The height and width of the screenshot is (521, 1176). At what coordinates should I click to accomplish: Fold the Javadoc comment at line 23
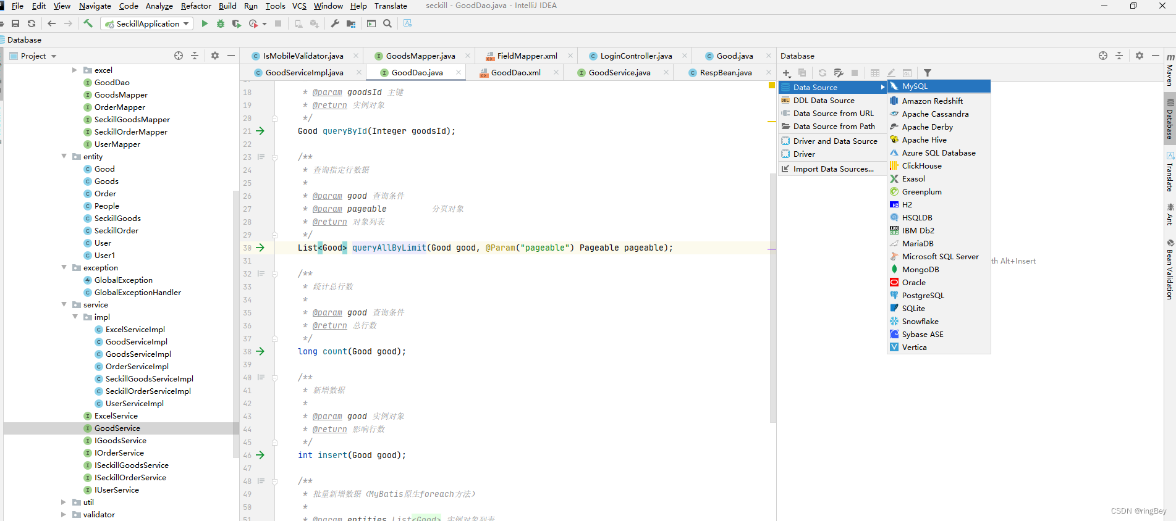tap(275, 157)
